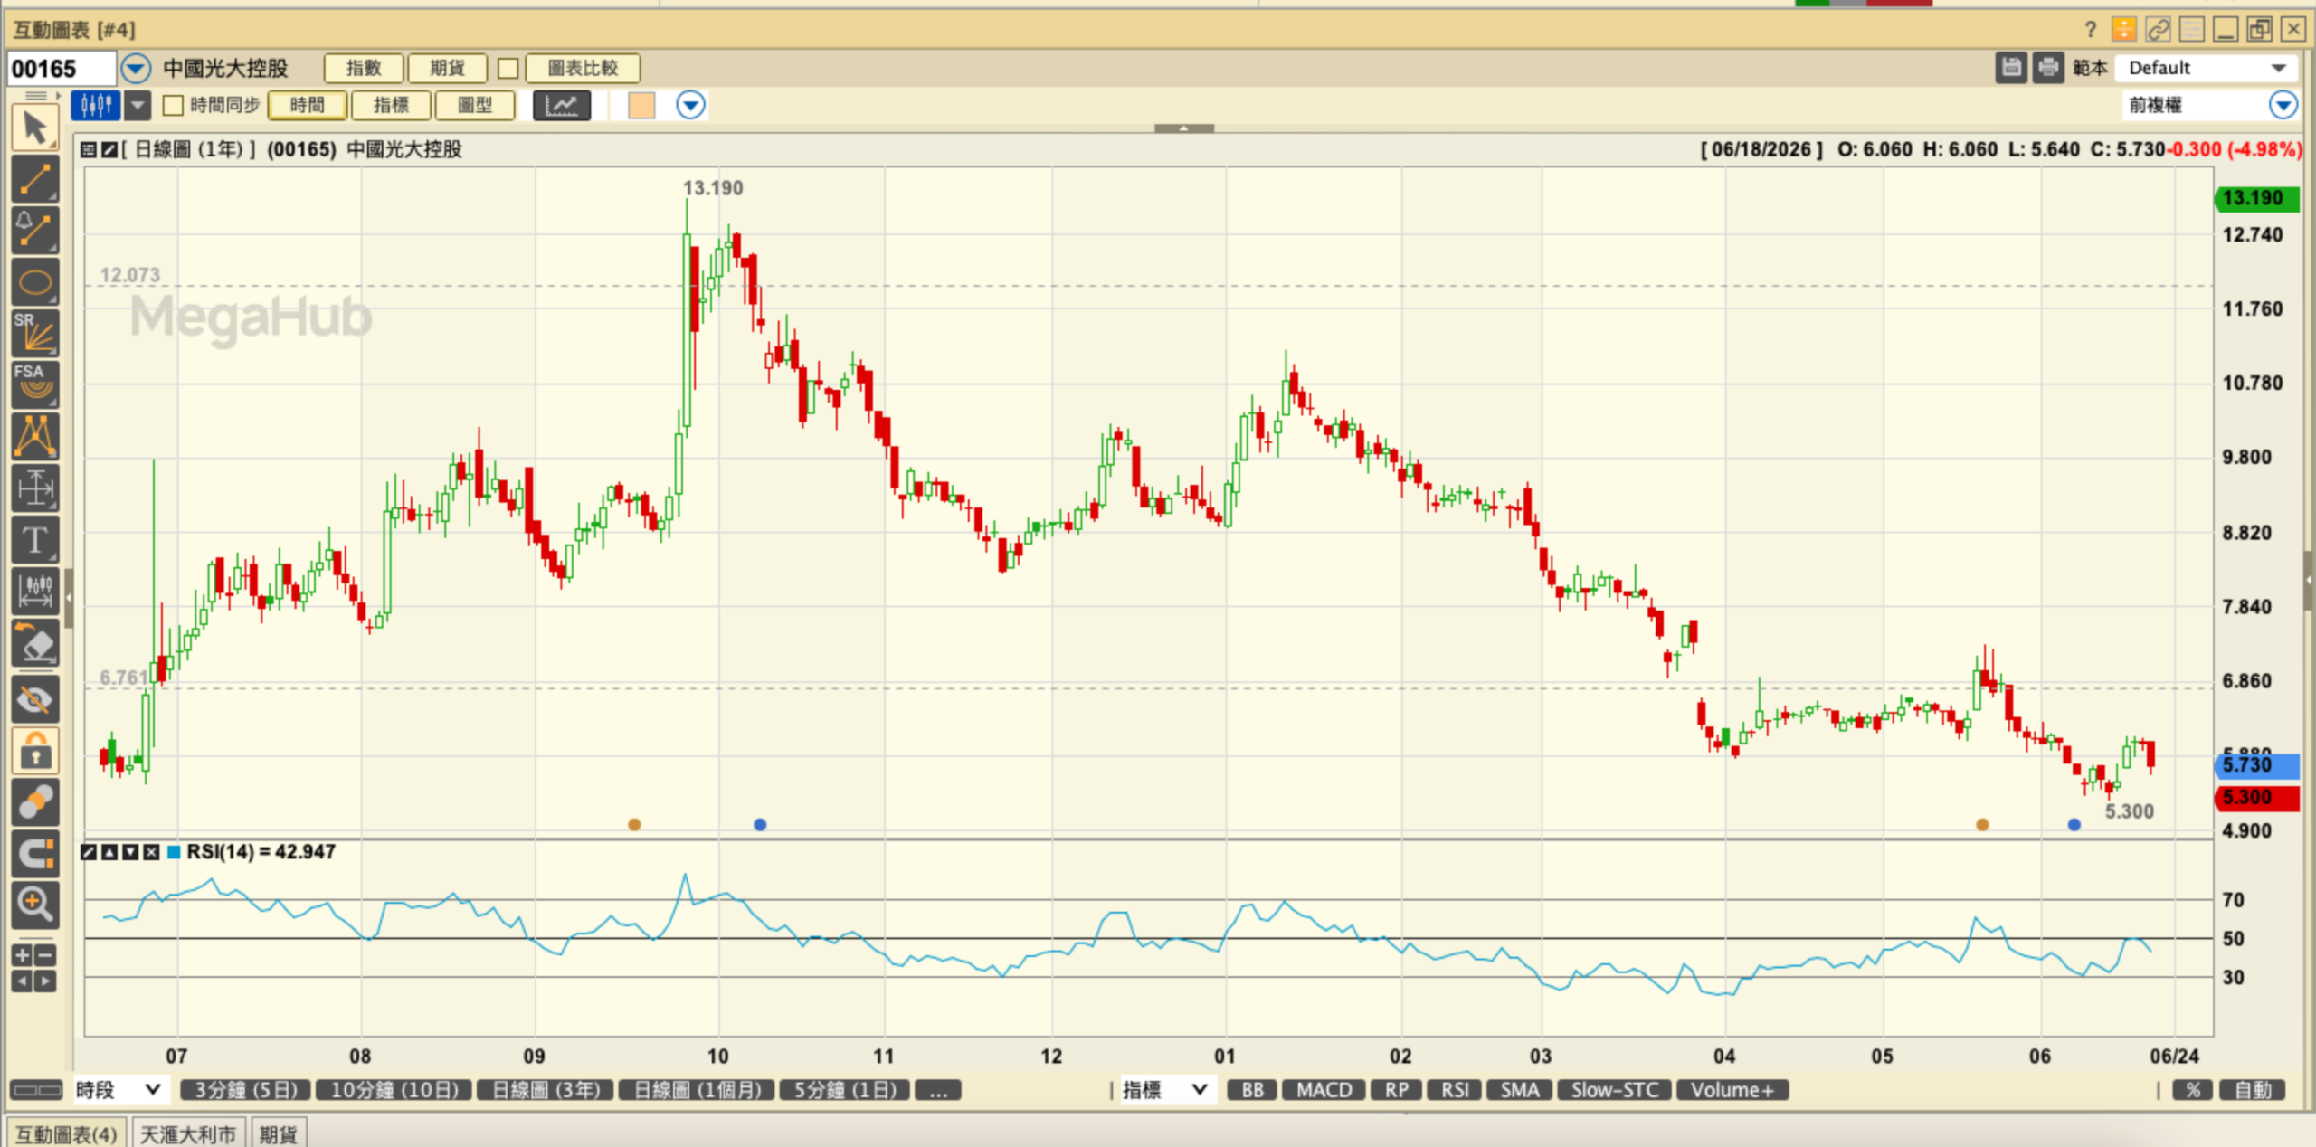Select the trend line drawing tool
2316x1147 pixels.
(x=35, y=179)
